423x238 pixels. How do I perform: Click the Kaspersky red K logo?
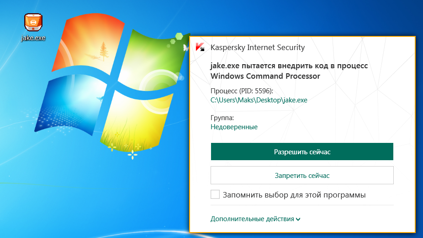[x=200, y=47]
